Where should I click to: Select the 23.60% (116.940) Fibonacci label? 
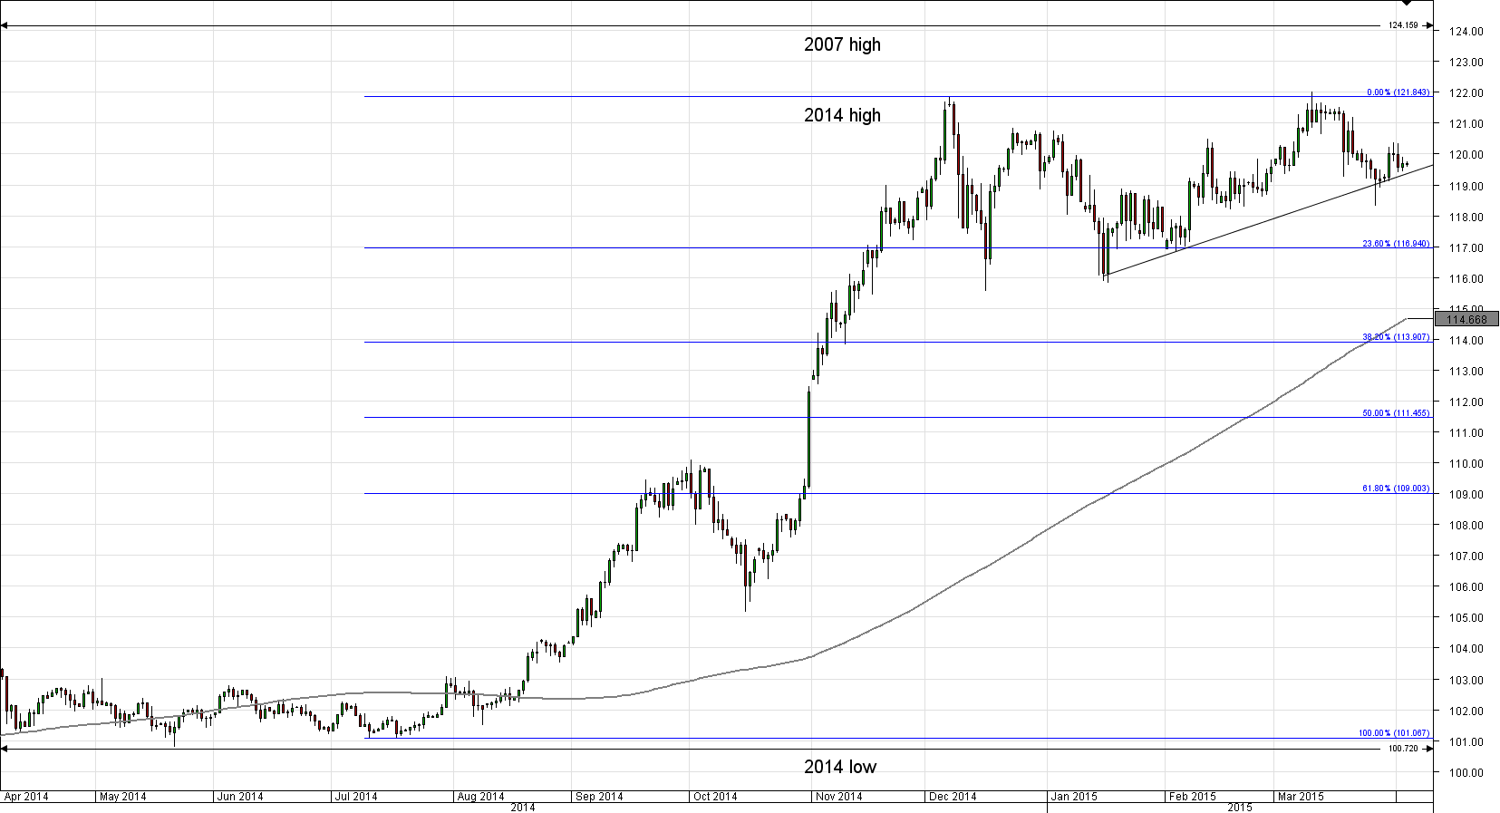click(1396, 244)
